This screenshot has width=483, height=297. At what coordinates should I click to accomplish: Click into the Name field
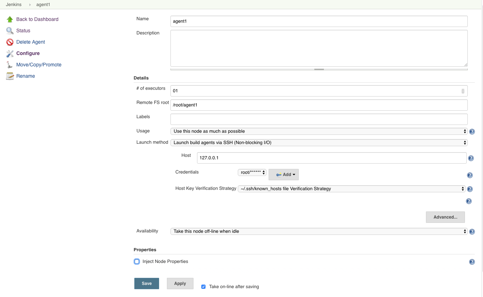point(319,21)
